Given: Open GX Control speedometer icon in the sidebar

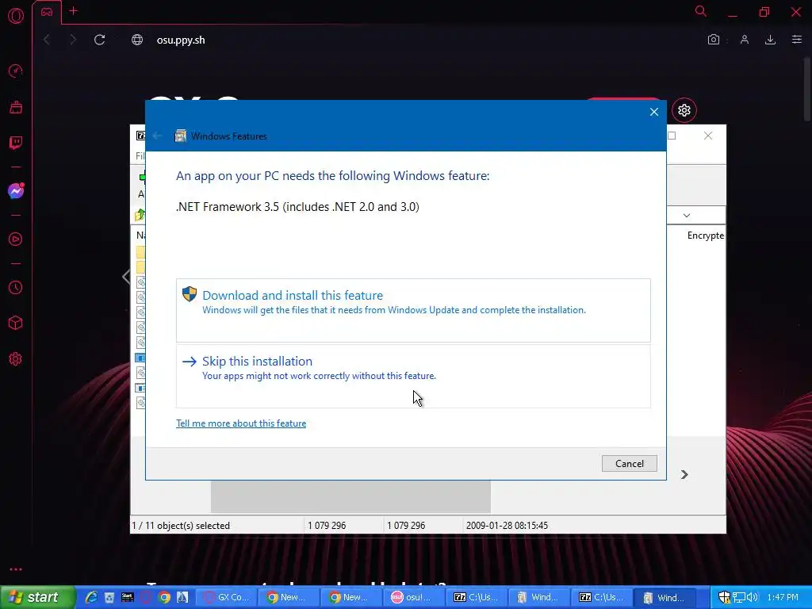Looking at the screenshot, I should [x=16, y=71].
